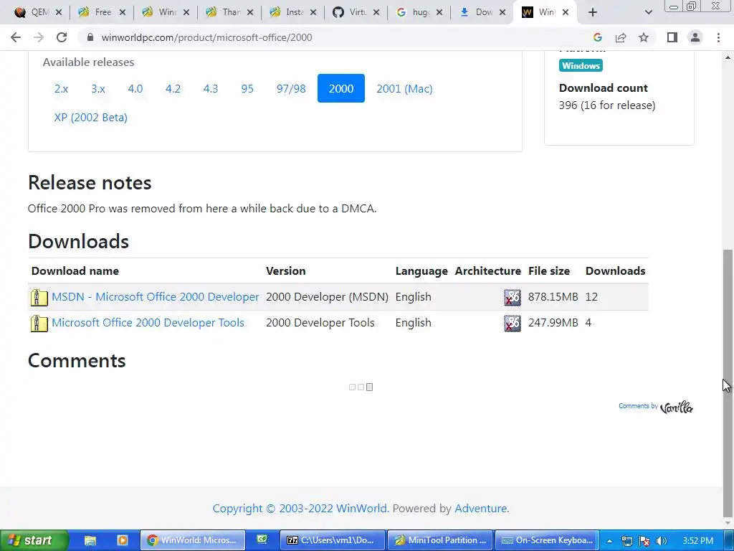Image resolution: width=734 pixels, height=551 pixels.
Task: Close the QEM tab
Action: click(59, 12)
